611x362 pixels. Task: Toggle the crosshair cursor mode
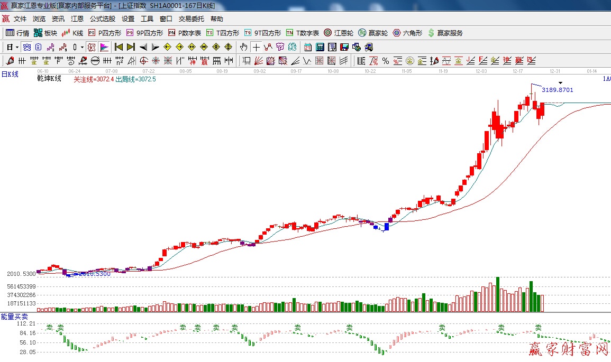tap(256, 47)
